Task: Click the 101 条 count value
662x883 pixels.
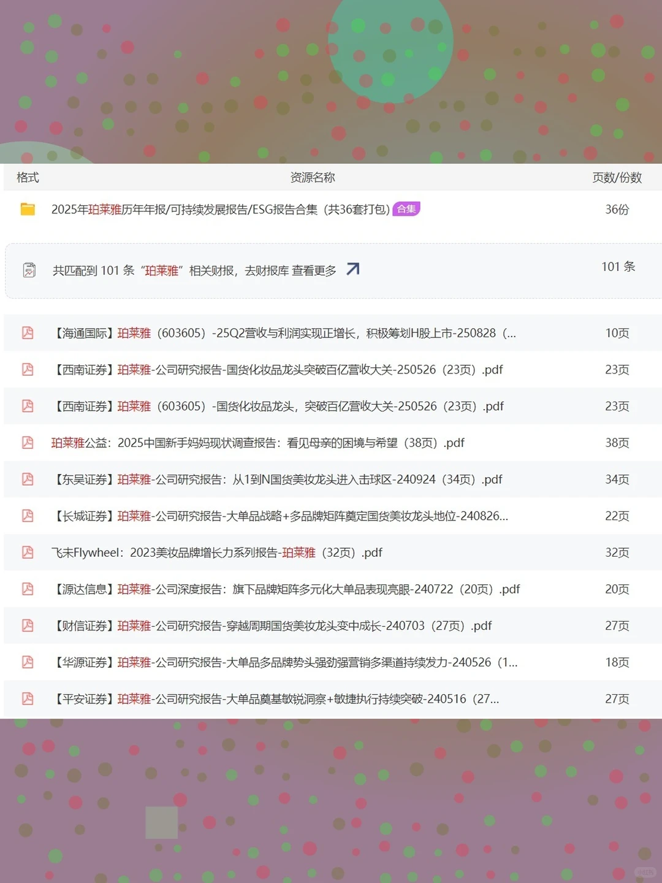Action: (618, 267)
